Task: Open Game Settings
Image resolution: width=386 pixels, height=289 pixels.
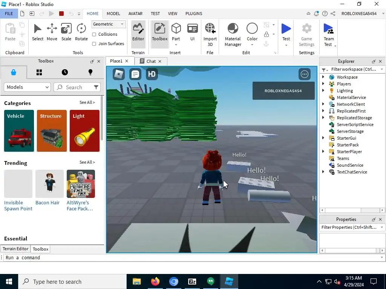Action: 306,34
